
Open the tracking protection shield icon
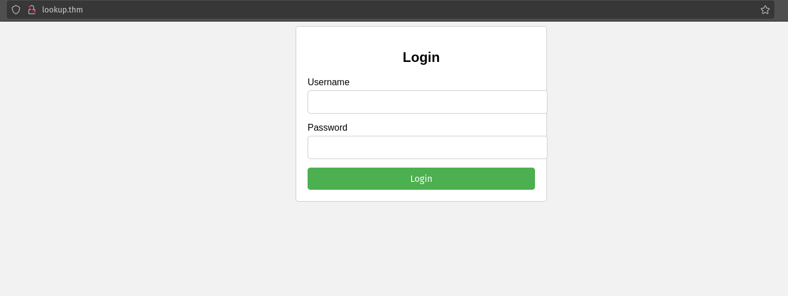click(16, 10)
